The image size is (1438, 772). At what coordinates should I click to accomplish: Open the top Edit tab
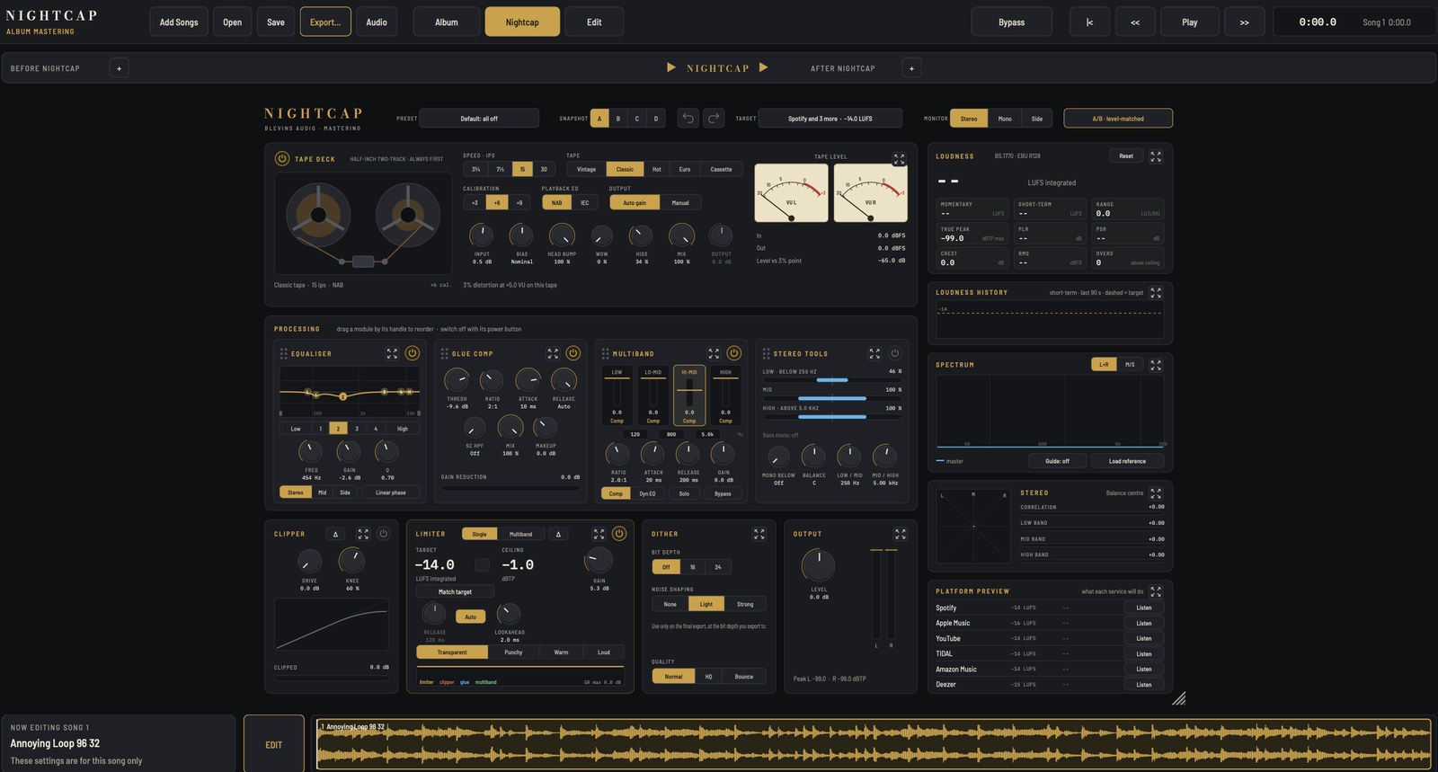pos(594,22)
